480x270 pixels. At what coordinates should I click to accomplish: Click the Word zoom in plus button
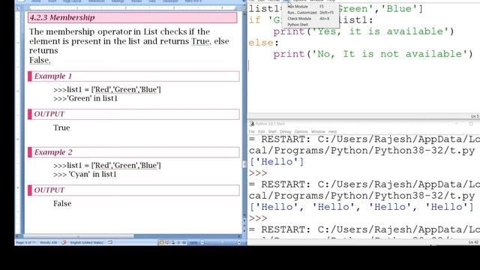[239, 242]
